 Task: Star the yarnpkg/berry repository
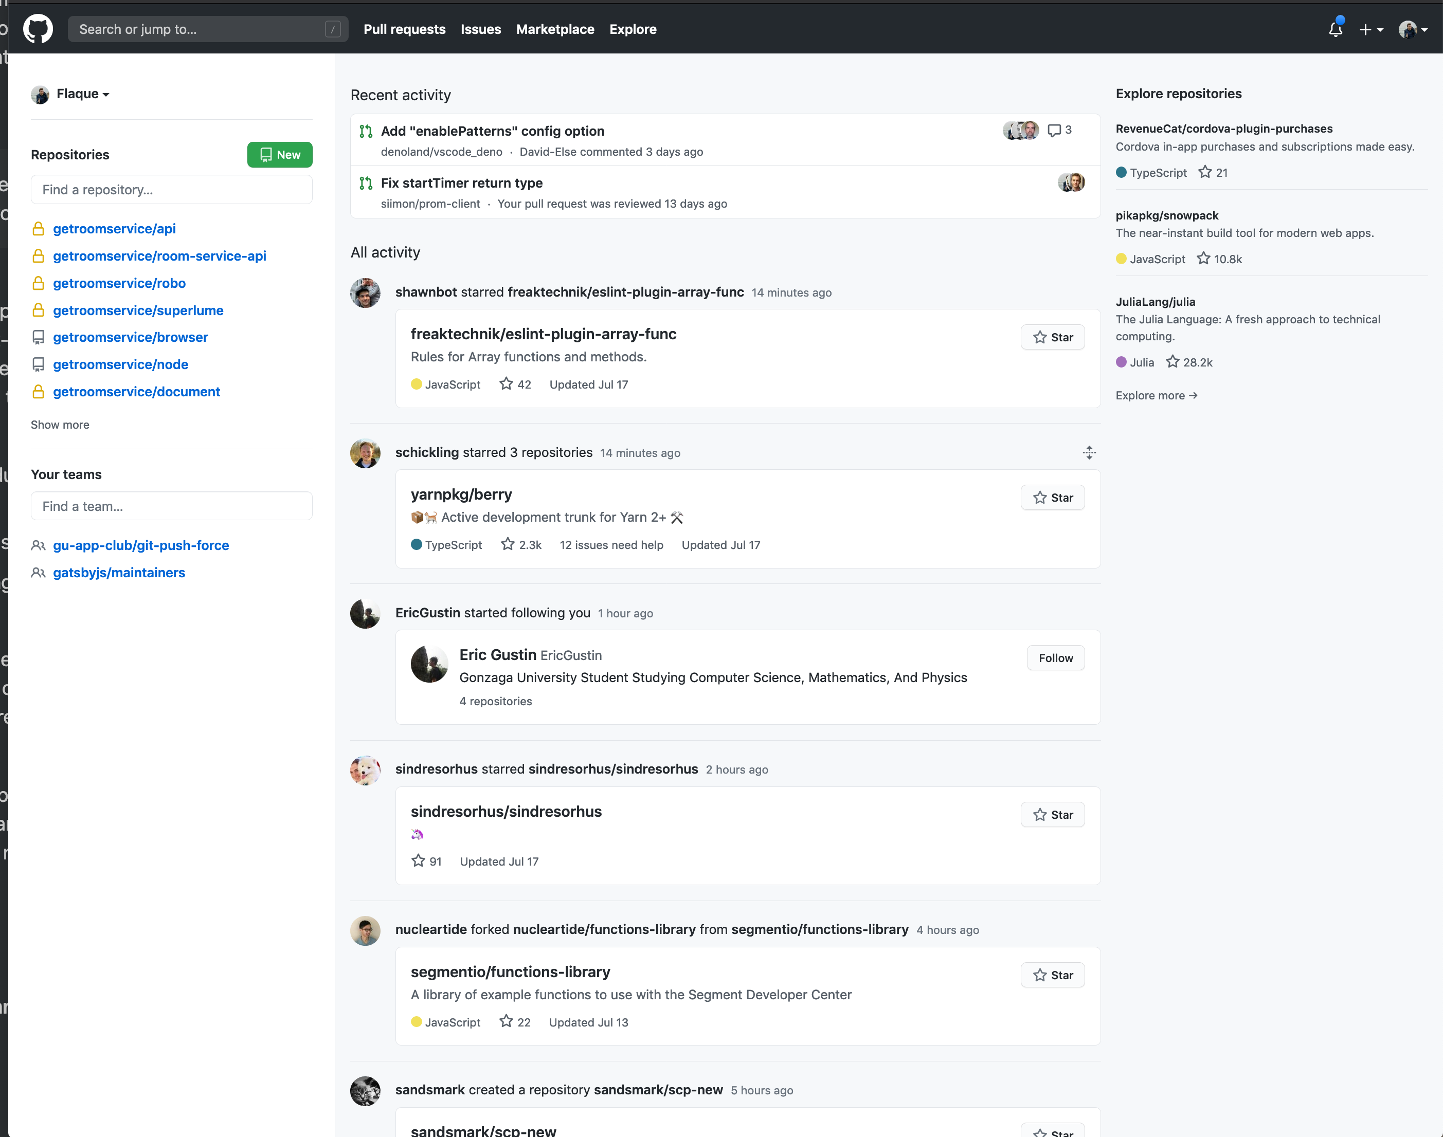1052,498
